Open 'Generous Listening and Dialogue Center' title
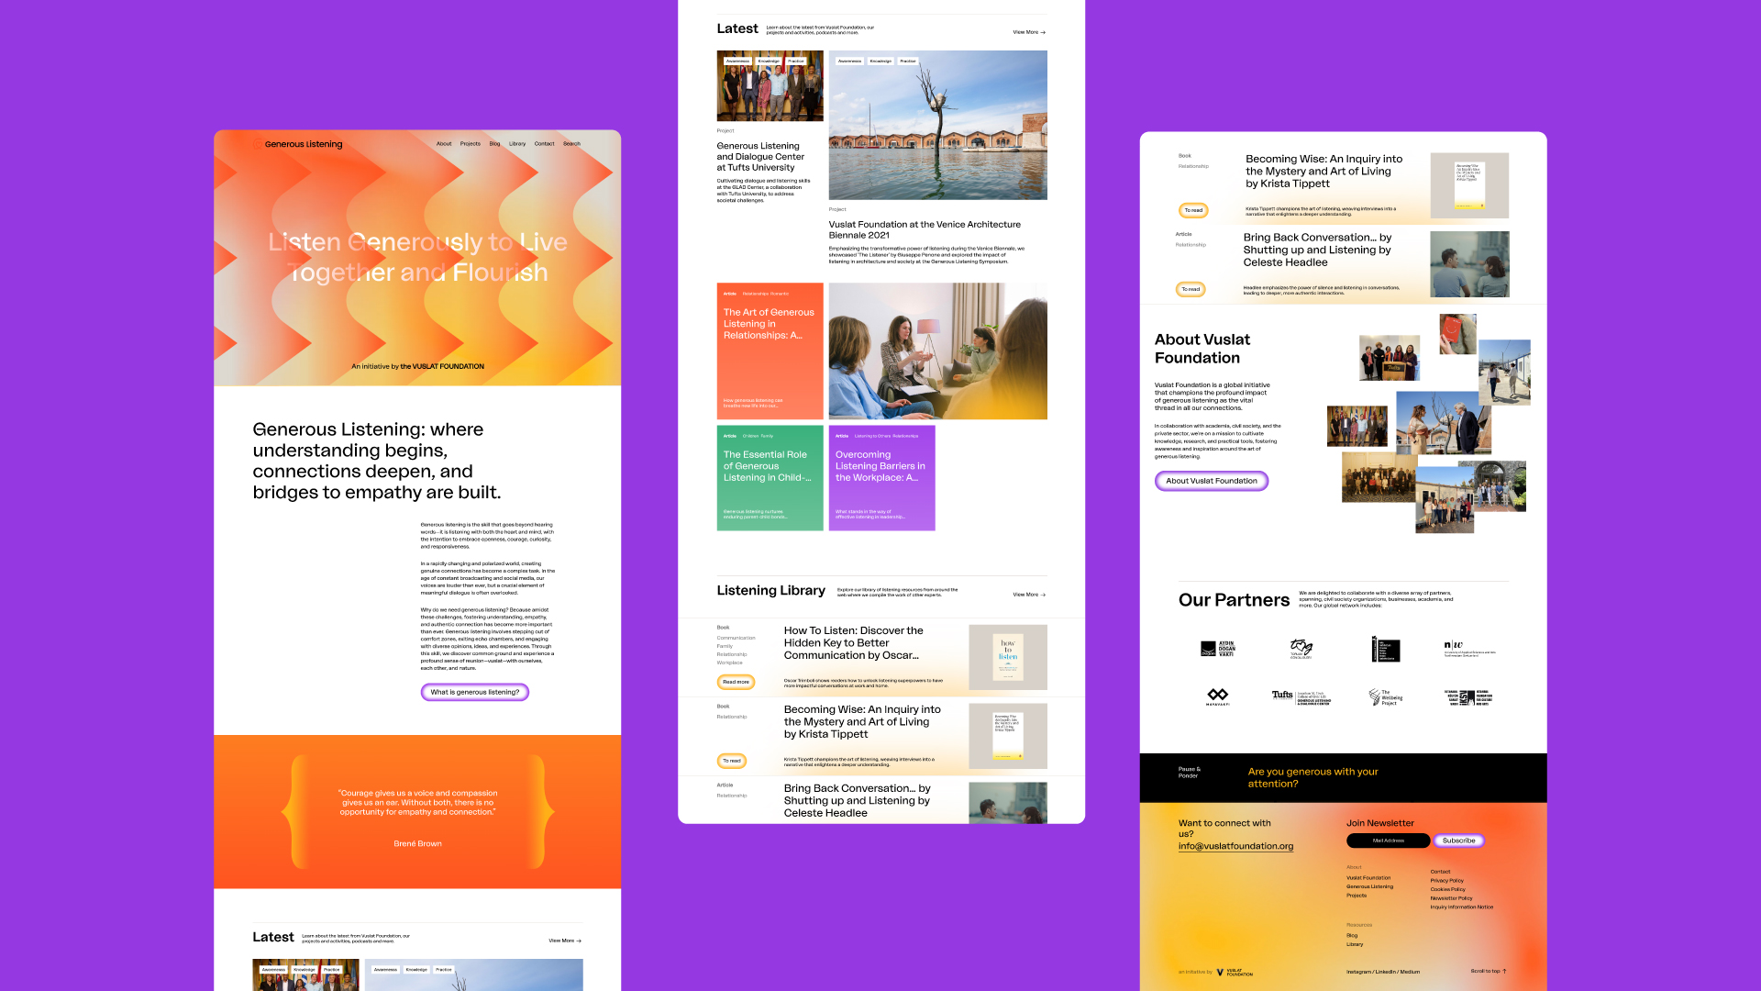Viewport: 1761px width, 991px height. pos(760,157)
